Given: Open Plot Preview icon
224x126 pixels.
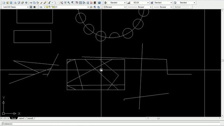Looking at the screenshot, I should (19, 3).
